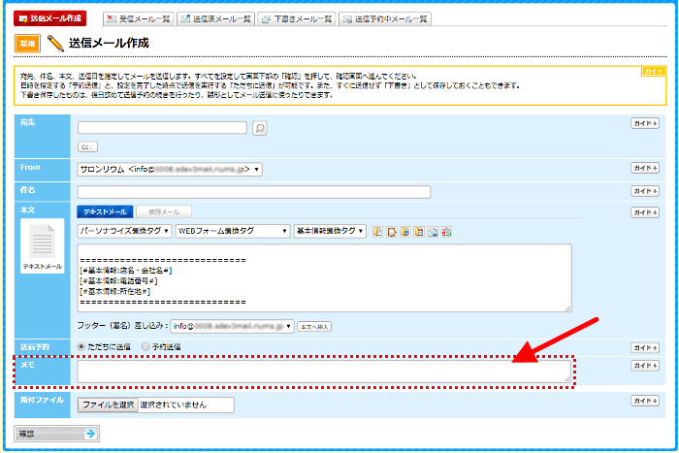679x453 pixels.
Task: Click the text mail document thumbnail icon
Action: 42,243
